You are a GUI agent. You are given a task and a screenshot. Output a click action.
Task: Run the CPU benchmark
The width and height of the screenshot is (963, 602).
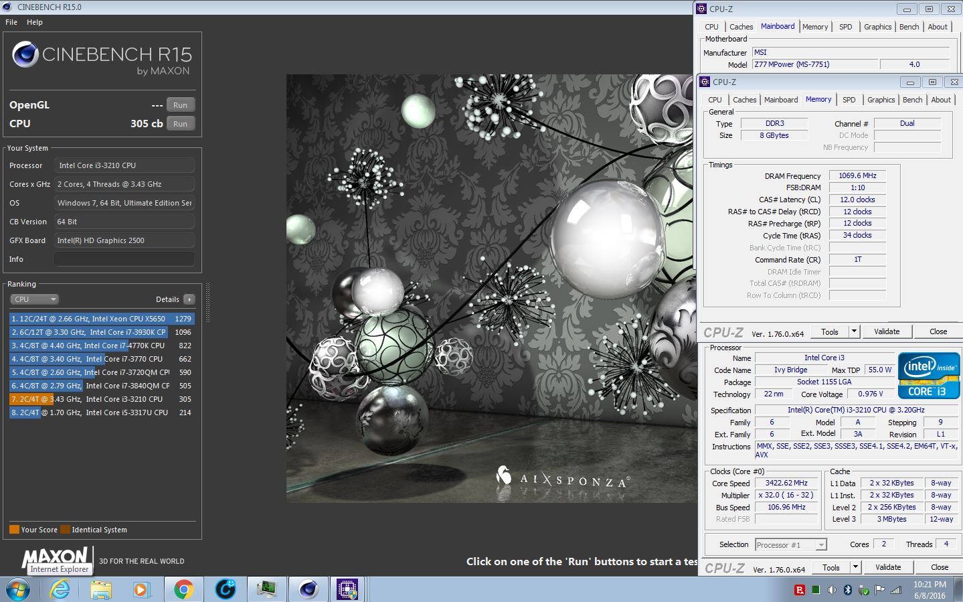[181, 124]
